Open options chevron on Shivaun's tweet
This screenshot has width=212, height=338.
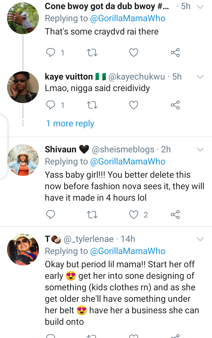click(200, 150)
